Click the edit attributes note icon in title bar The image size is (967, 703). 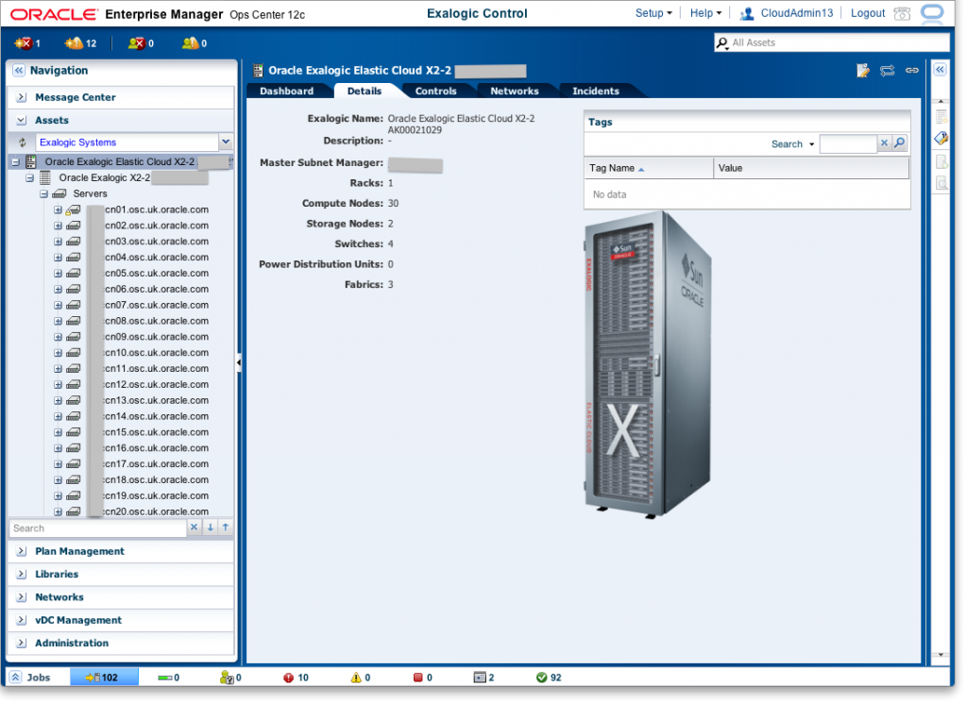click(x=863, y=70)
